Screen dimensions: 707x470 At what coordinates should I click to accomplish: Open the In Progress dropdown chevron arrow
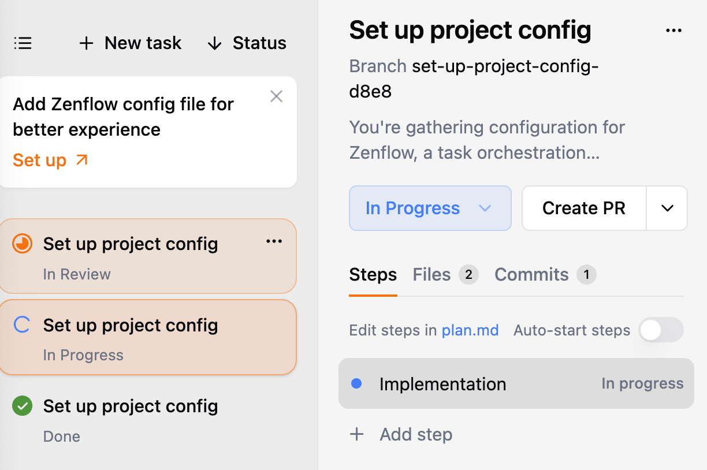click(x=485, y=208)
